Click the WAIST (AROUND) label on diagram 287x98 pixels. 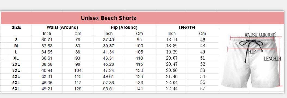(260, 35)
